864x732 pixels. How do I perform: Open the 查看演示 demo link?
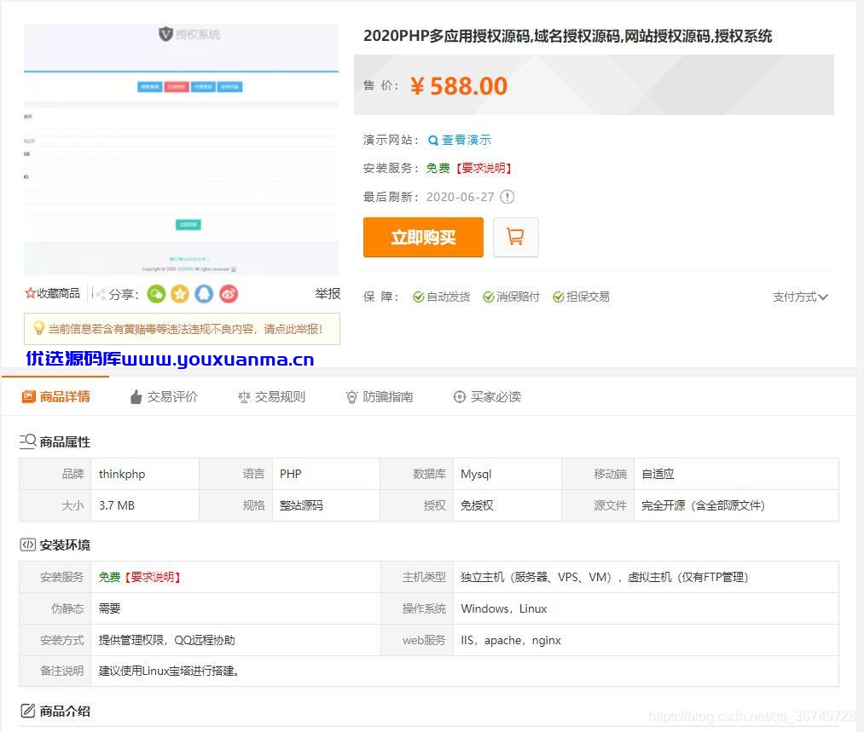pyautogui.click(x=467, y=141)
